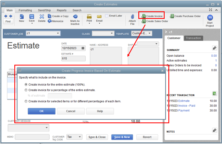Collapse the c1 customer side panel
The height and width of the screenshot is (144, 222).
coord(166,32)
